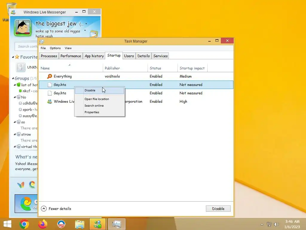
Task: Select the sussy contact in Messenger
Action: (x=28, y=116)
